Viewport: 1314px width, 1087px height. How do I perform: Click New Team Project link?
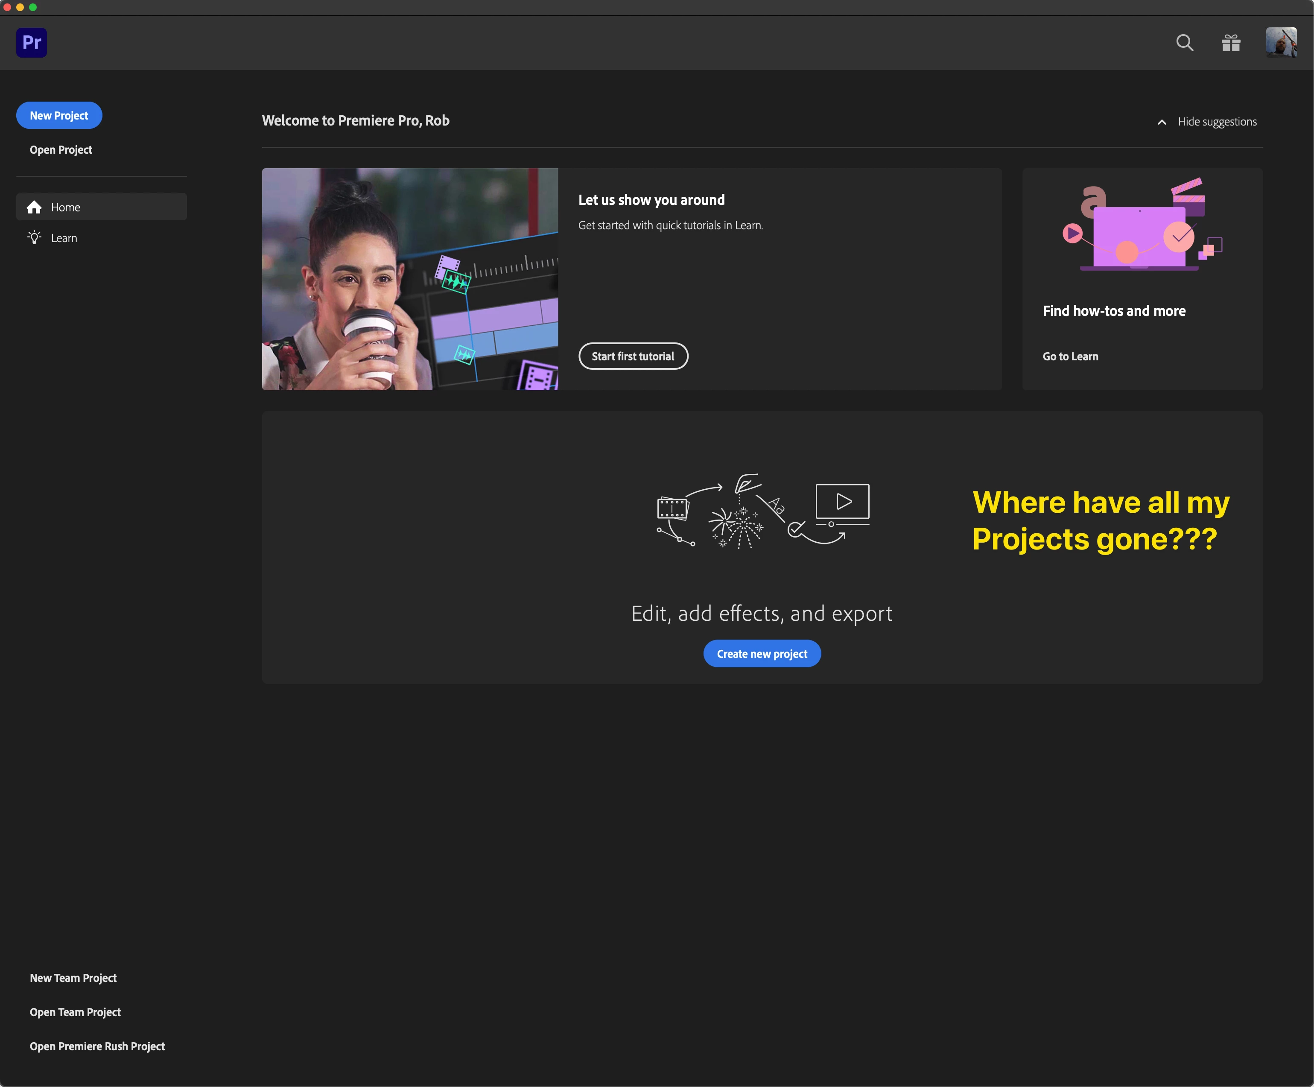73,978
